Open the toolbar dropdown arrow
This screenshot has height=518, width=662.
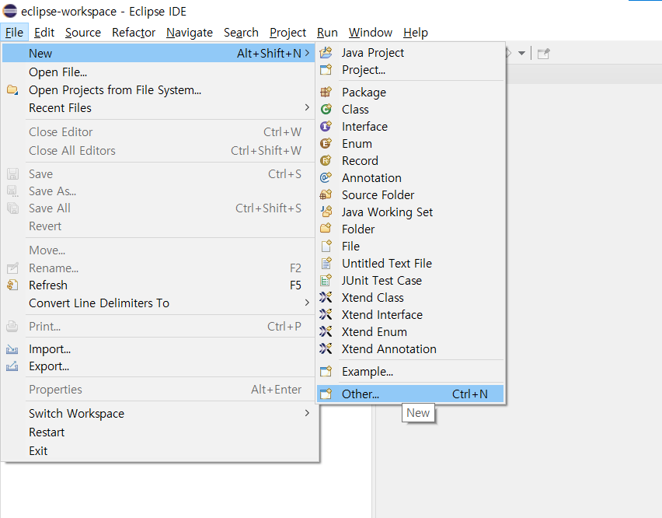[522, 53]
